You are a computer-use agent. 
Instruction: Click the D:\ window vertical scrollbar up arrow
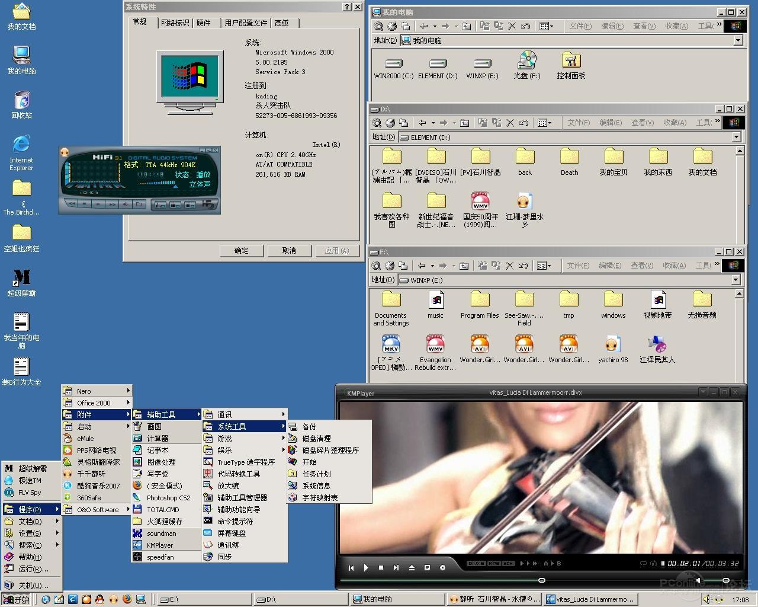coord(740,151)
